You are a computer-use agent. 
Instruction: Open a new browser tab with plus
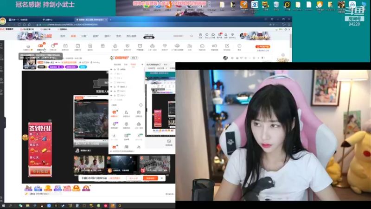[110, 20]
